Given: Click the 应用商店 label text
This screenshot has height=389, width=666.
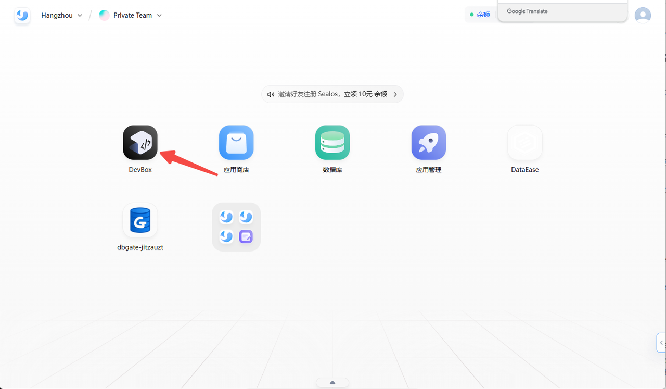Looking at the screenshot, I should (x=236, y=170).
